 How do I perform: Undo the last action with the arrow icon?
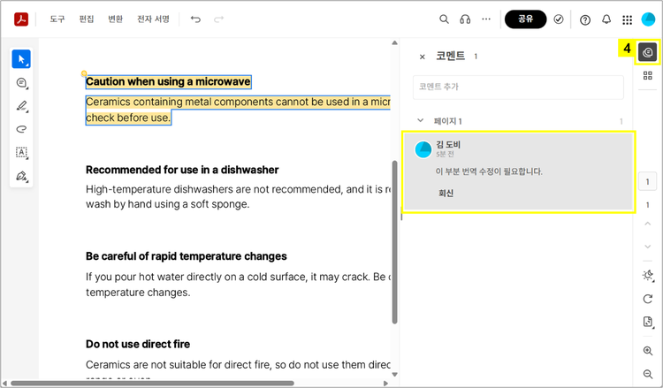(195, 19)
